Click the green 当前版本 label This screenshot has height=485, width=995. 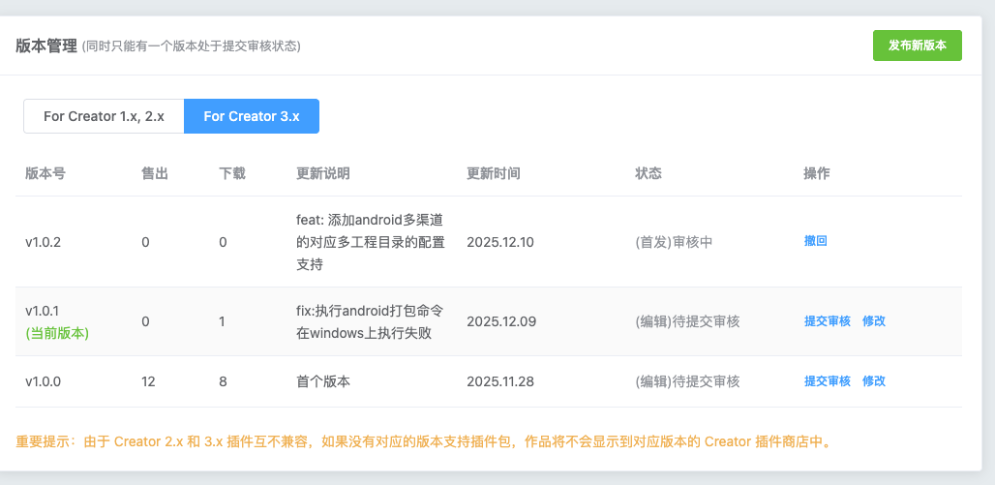pyautogui.click(x=57, y=333)
